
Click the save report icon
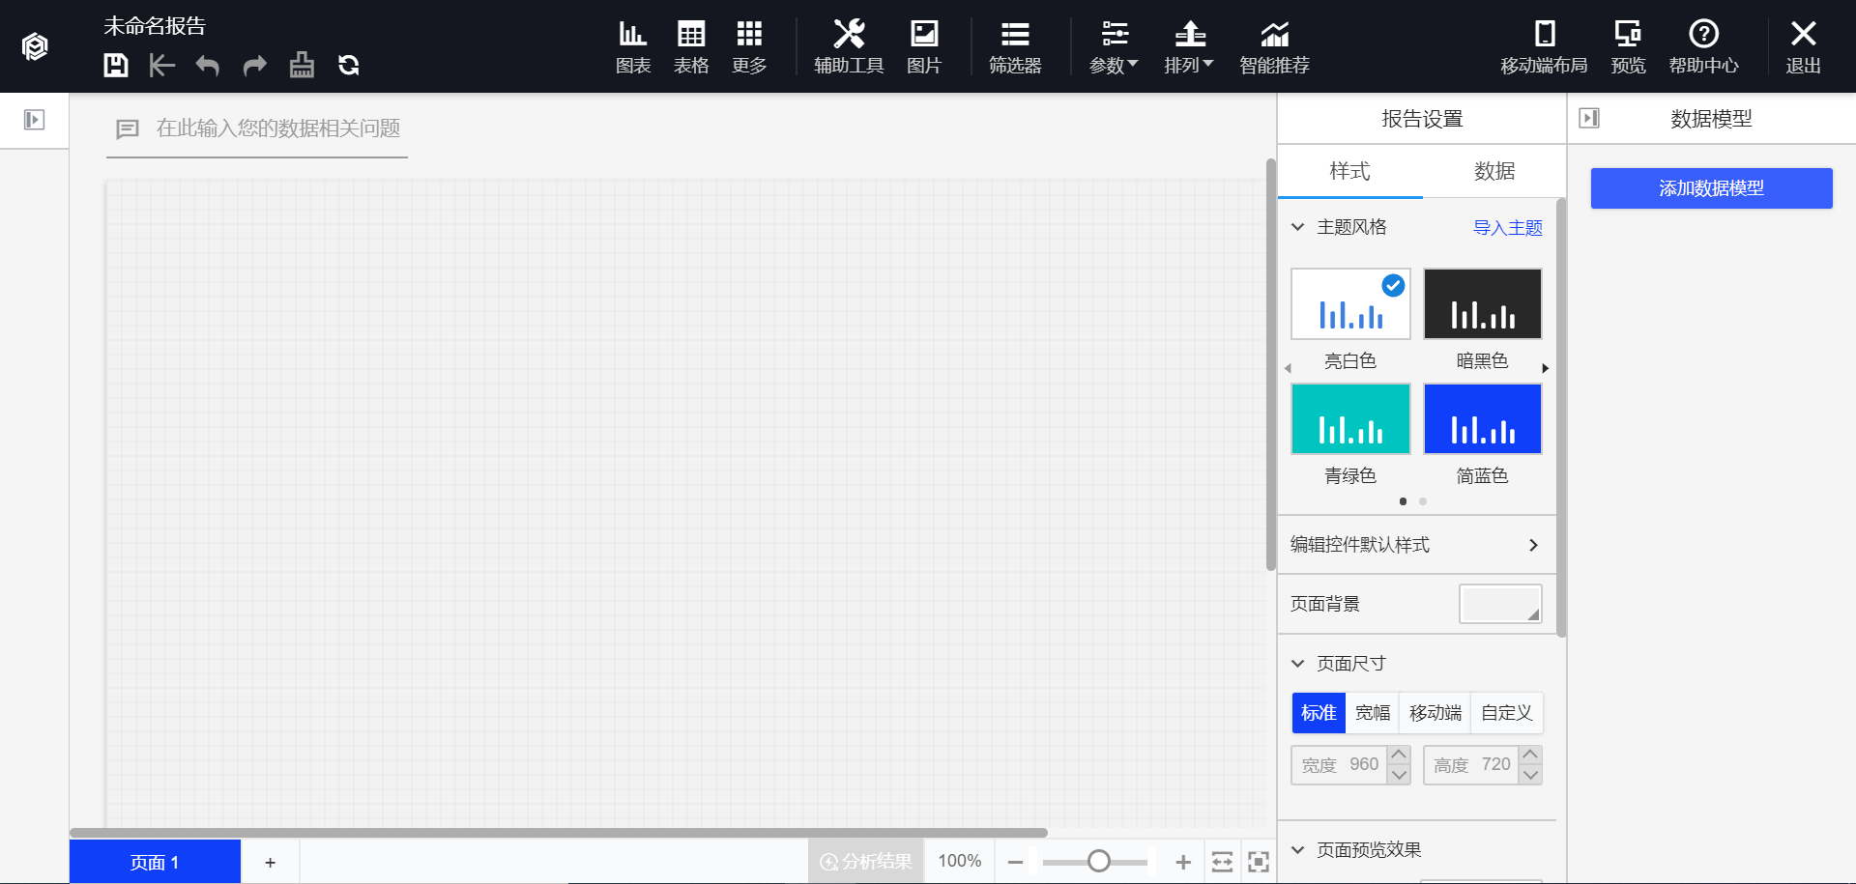(x=116, y=66)
